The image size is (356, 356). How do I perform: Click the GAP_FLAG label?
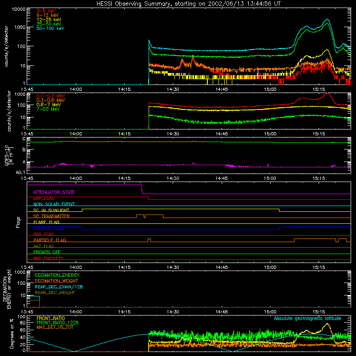click(44, 198)
